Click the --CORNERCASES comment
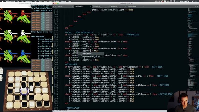The width and height of the screenshot is (199, 112). pos(132,35)
